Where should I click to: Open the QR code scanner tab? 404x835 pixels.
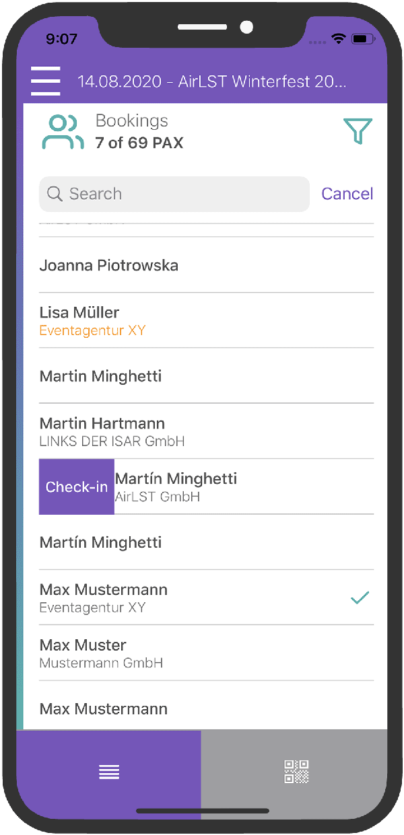pyautogui.click(x=296, y=772)
